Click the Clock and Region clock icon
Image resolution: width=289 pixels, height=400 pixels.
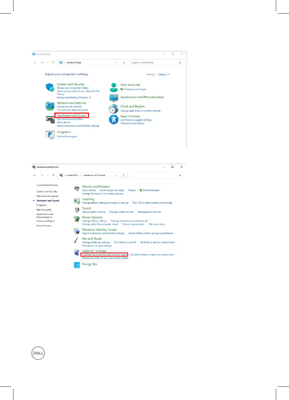click(x=113, y=109)
